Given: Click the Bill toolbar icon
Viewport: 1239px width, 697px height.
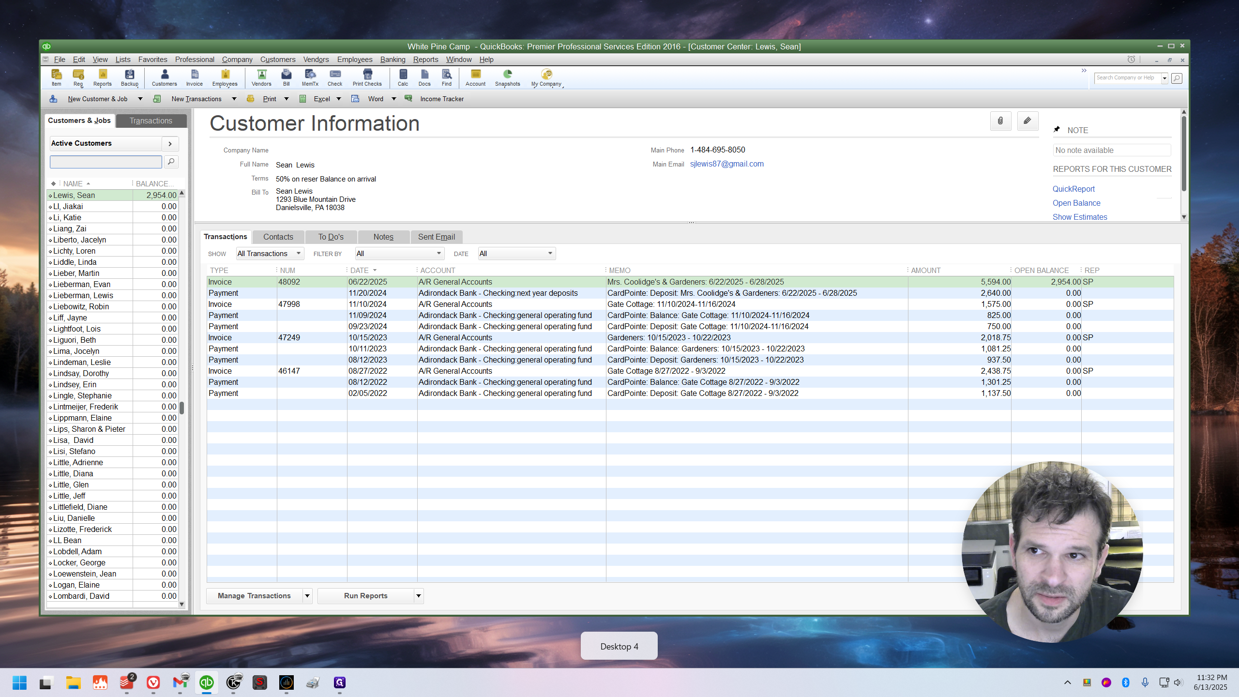Looking at the screenshot, I should point(287,77).
